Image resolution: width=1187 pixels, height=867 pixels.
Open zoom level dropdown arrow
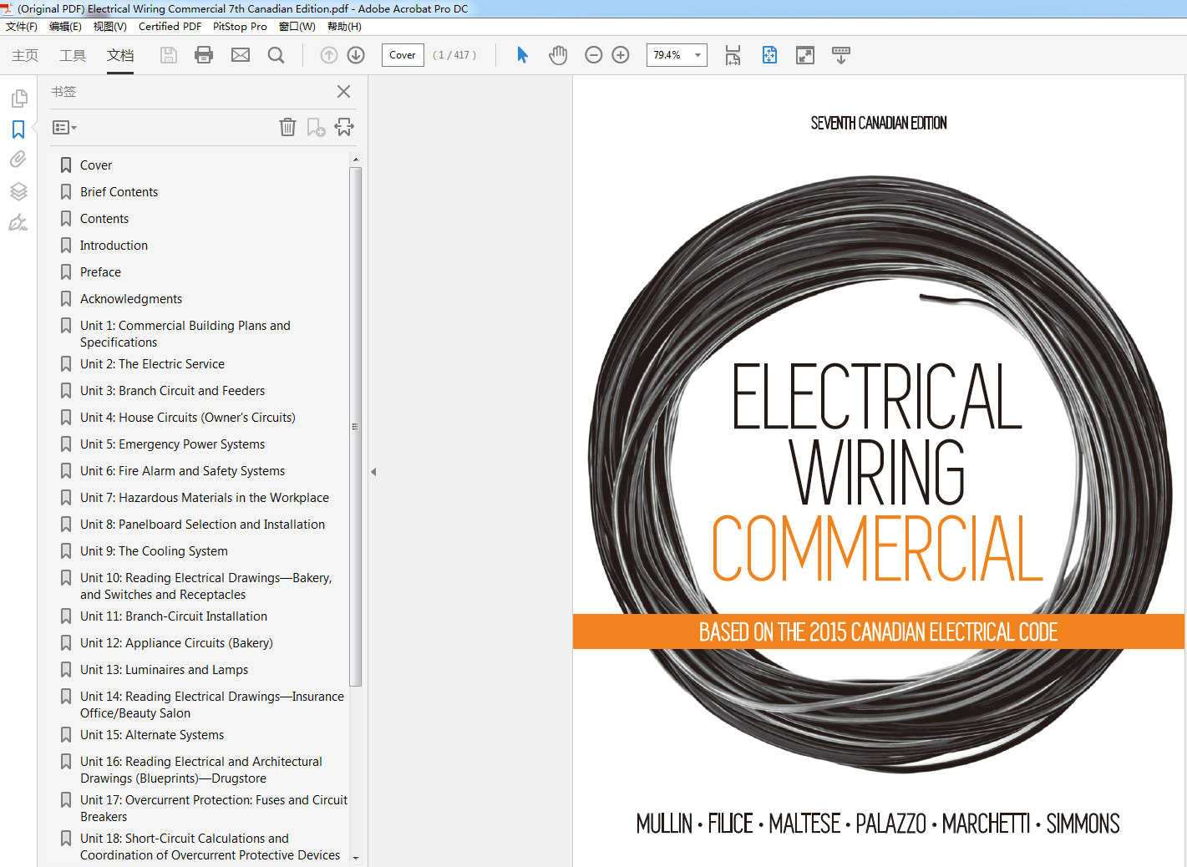(697, 55)
